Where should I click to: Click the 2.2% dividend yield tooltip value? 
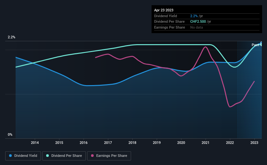point(194,16)
